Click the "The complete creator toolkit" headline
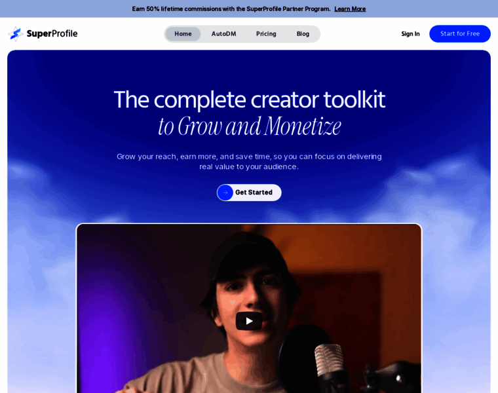This screenshot has width=498, height=393. coord(249,100)
